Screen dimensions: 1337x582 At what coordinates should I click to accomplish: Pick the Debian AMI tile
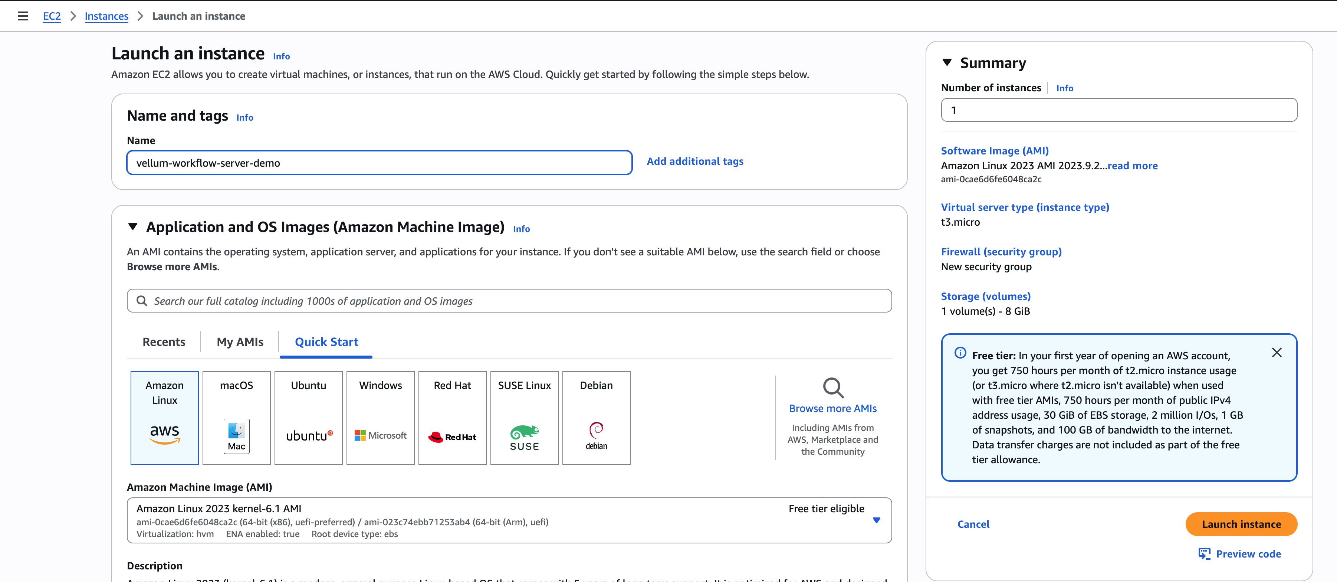[597, 418]
